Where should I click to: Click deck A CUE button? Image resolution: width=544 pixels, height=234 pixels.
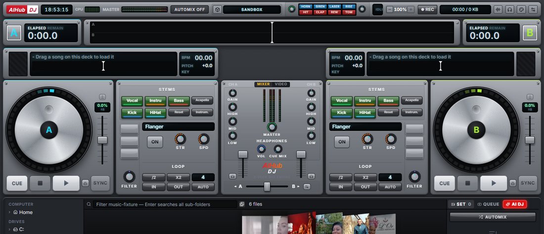(17, 183)
